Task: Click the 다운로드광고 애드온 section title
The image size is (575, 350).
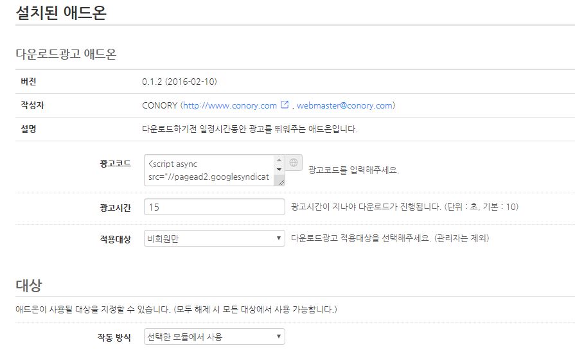Action: coord(66,54)
